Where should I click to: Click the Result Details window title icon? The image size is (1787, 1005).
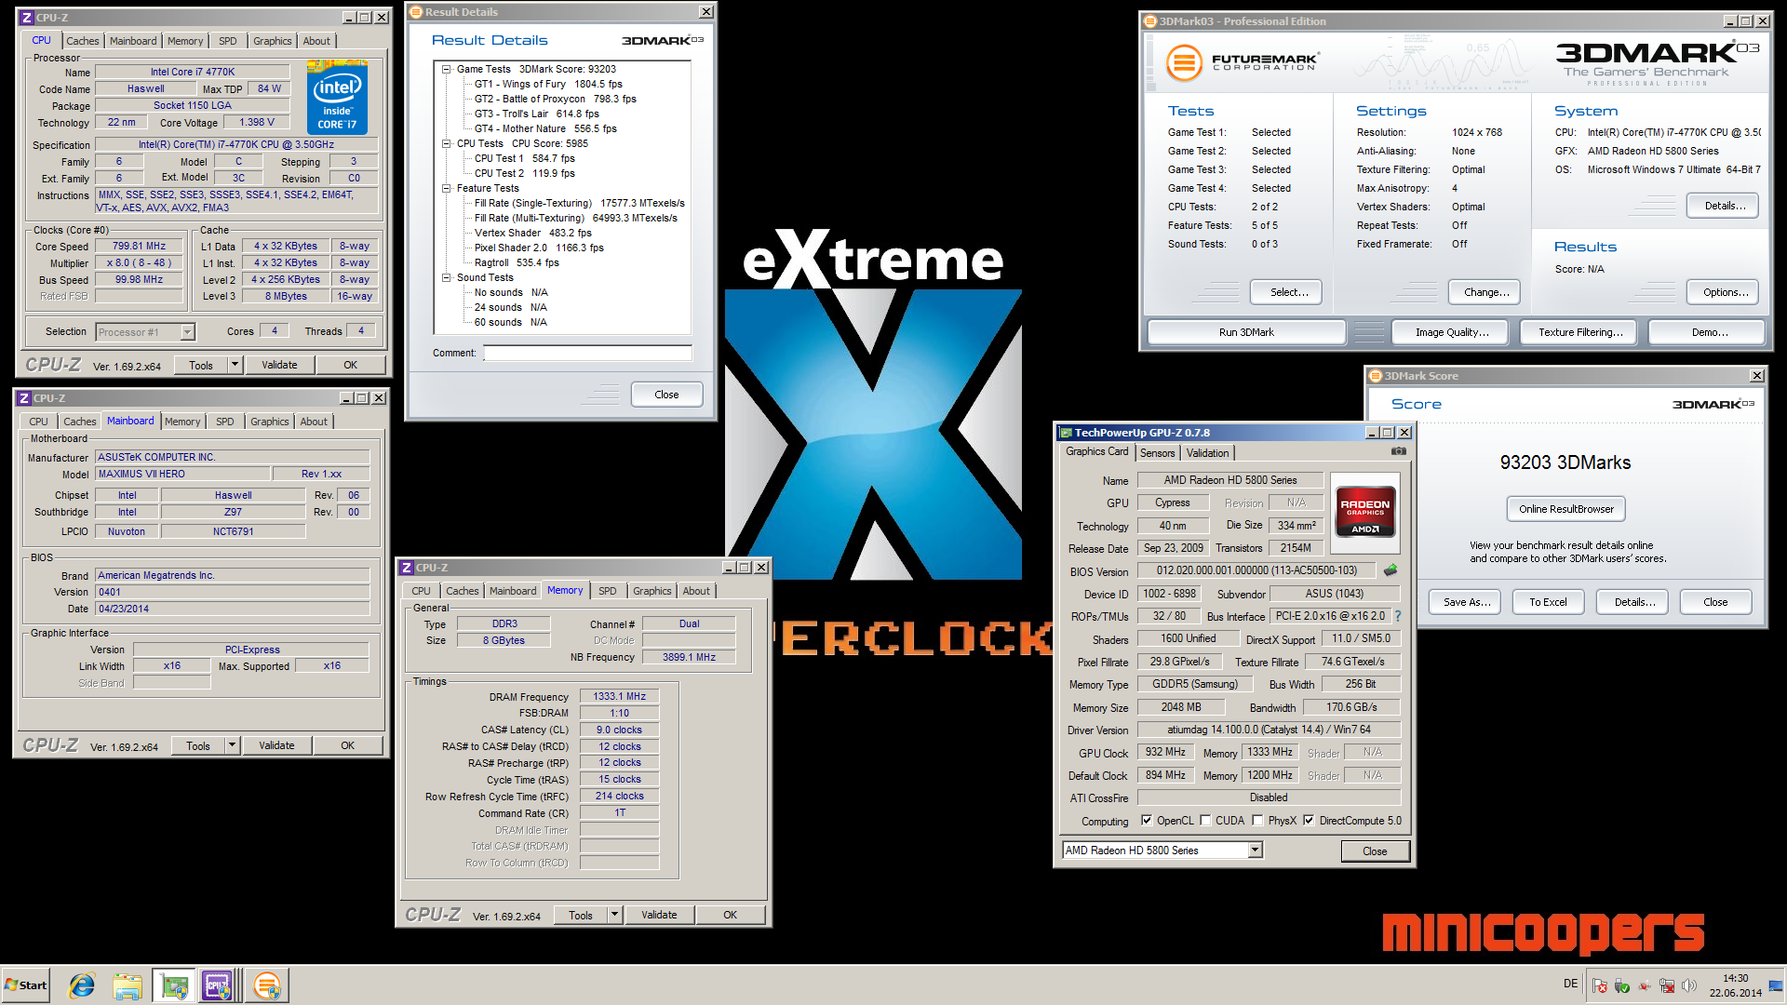(416, 12)
